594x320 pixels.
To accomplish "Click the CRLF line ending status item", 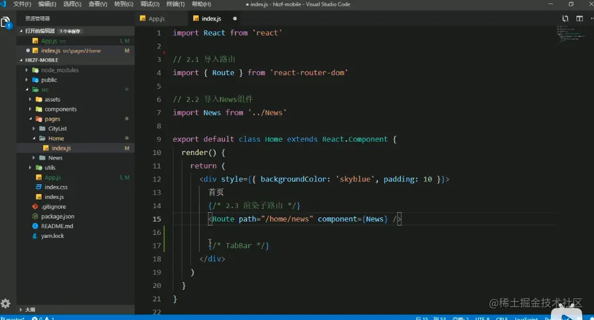I will 502,318.
